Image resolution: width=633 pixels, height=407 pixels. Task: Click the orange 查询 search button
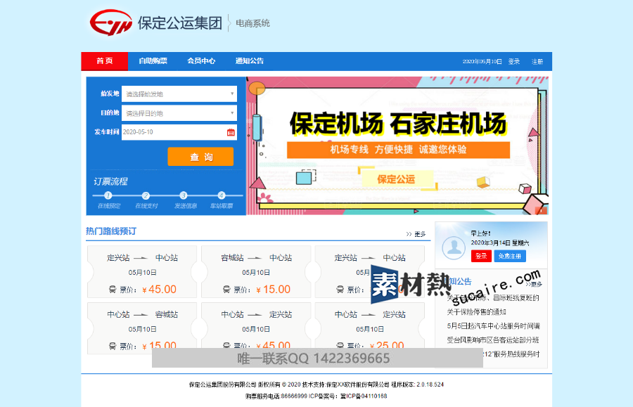click(200, 157)
